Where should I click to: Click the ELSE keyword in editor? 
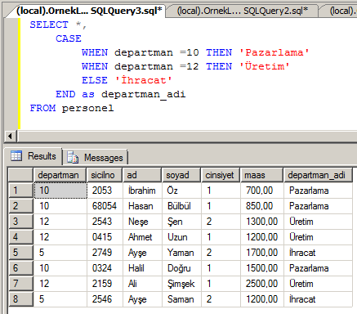click(x=95, y=80)
